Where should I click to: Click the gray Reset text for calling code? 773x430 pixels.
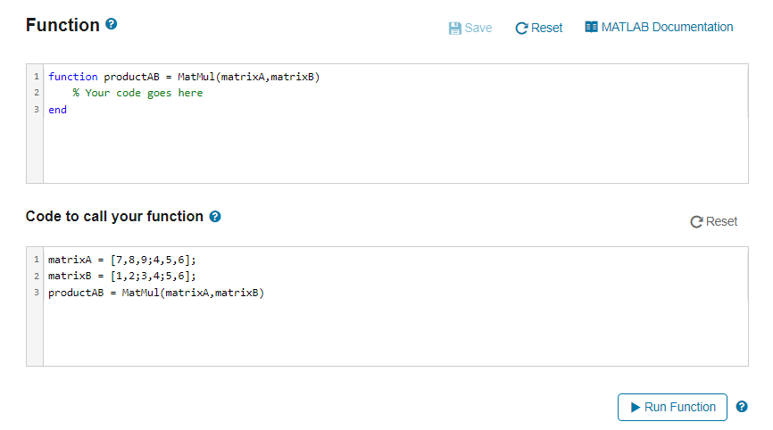[x=721, y=221]
